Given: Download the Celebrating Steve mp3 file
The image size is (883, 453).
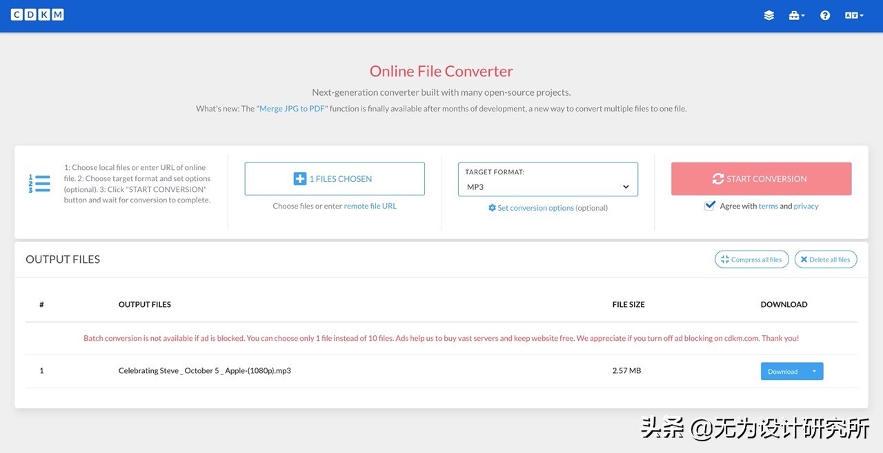Looking at the screenshot, I should pyautogui.click(x=783, y=371).
